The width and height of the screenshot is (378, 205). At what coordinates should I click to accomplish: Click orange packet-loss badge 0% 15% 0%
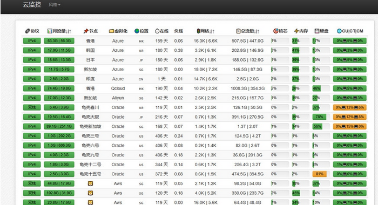click(350, 126)
